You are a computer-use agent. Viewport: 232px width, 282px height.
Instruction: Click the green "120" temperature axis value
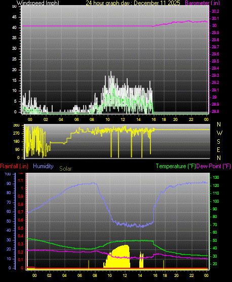(216, 185)
